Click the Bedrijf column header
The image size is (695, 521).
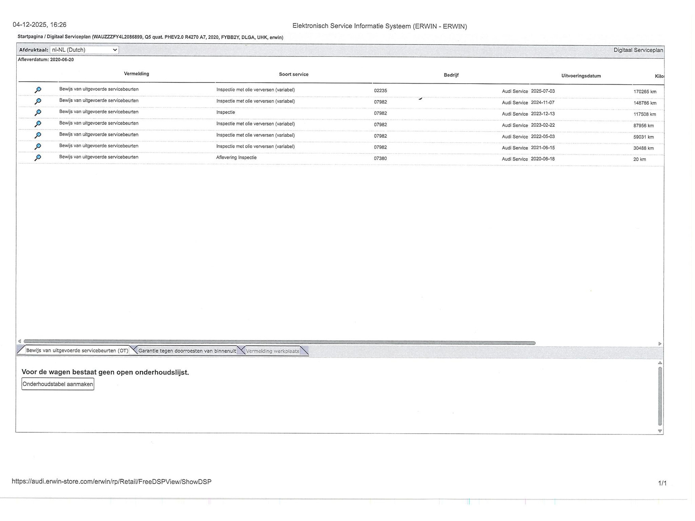click(x=451, y=75)
